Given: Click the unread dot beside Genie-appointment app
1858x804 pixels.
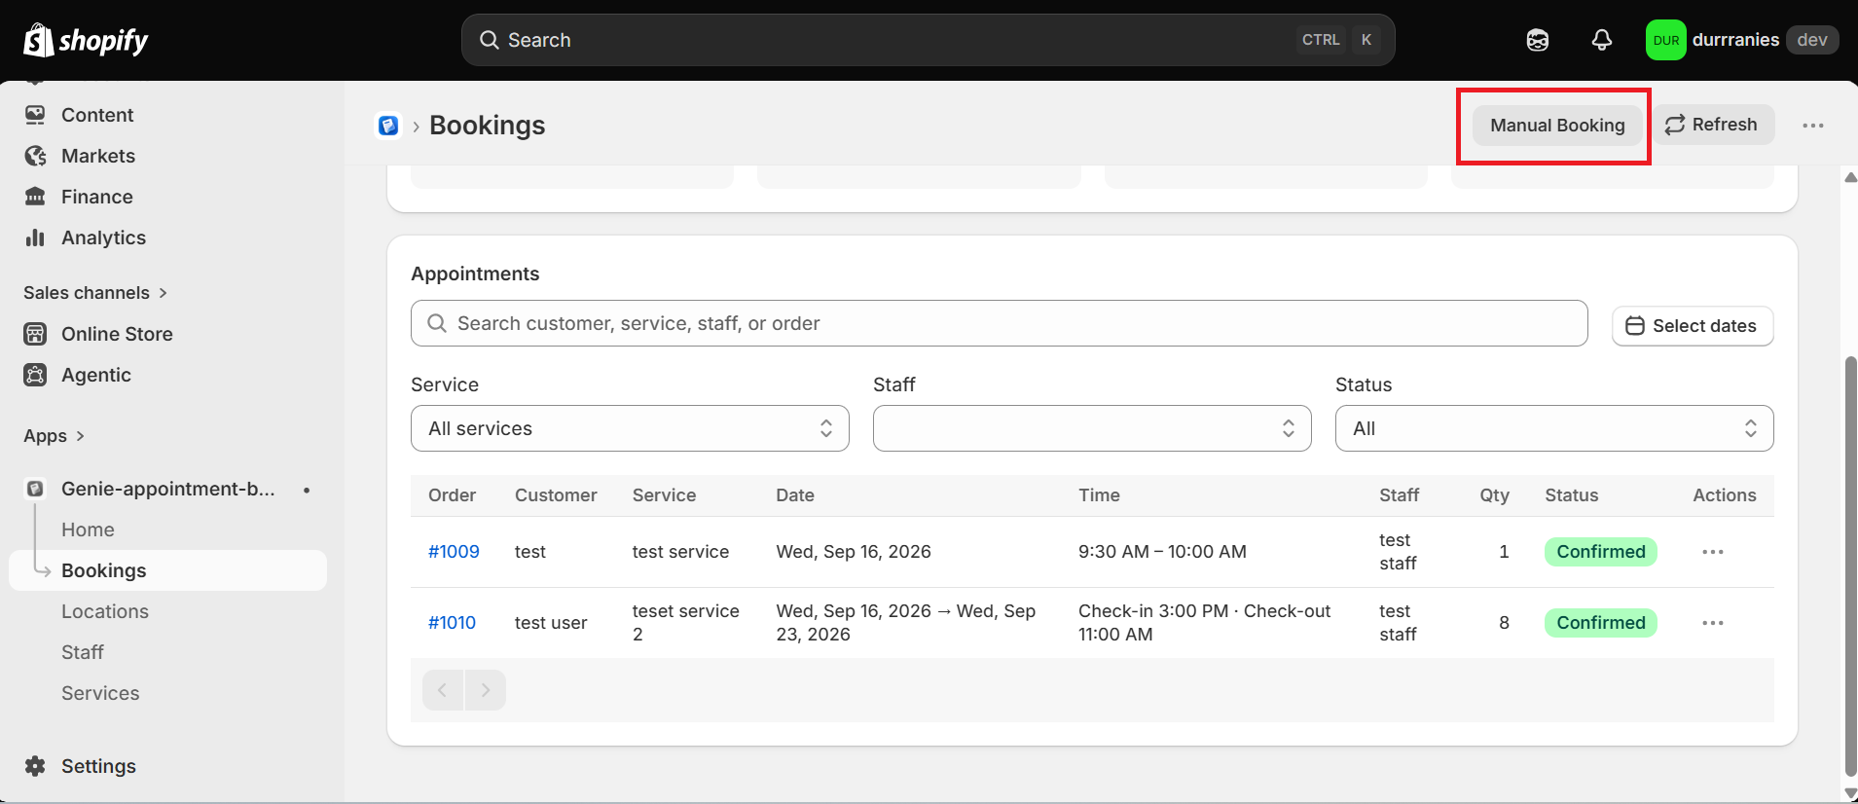Looking at the screenshot, I should coord(307,490).
